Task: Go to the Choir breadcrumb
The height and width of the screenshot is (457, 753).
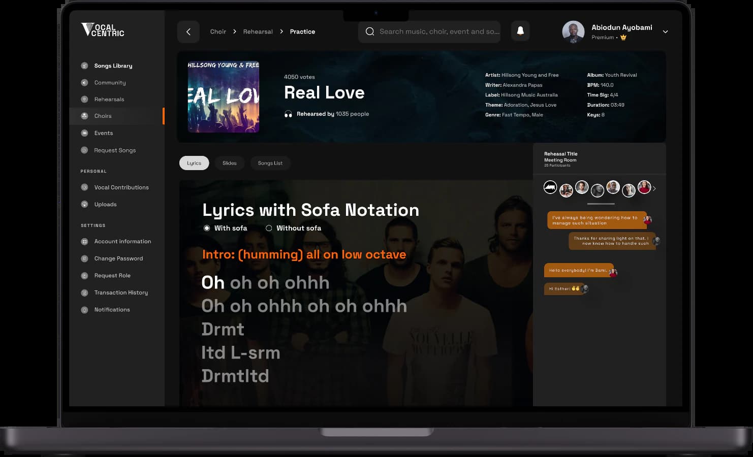Action: (x=218, y=31)
